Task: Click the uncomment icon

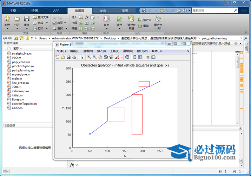Action: [87, 23]
